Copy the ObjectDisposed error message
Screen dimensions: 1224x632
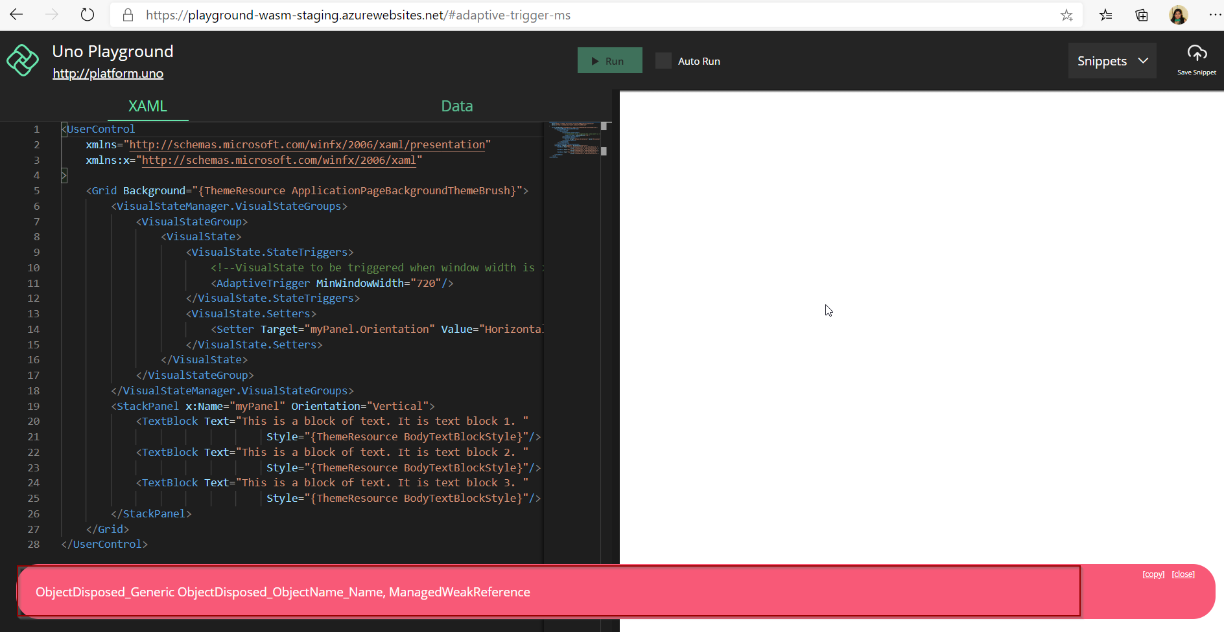click(1153, 574)
